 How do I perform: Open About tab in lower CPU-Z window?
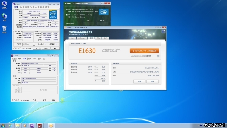[x=45, y=59]
